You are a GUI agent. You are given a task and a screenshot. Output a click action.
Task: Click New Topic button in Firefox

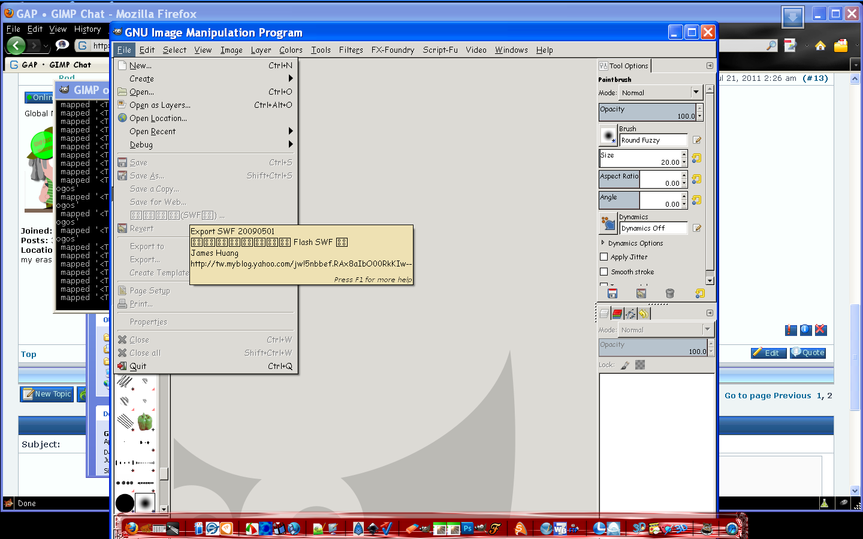click(x=47, y=394)
